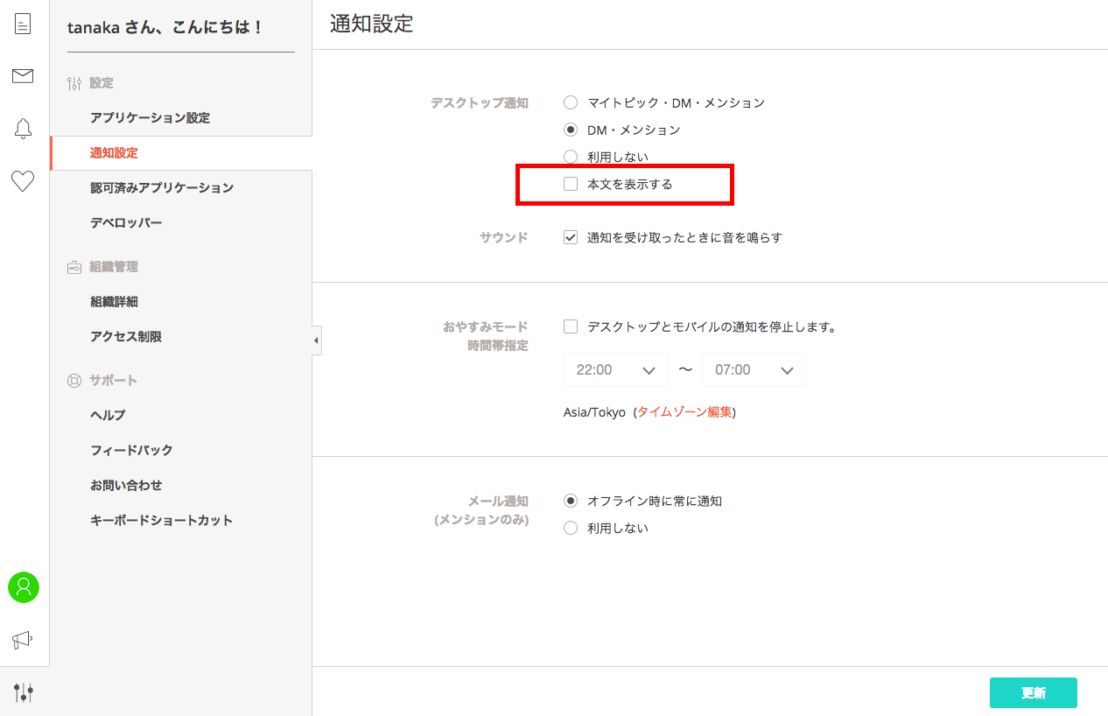
Task: Open the envelope messages icon
Action: click(23, 76)
